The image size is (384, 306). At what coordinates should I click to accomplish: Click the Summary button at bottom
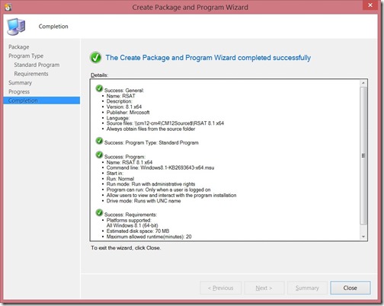click(307, 288)
